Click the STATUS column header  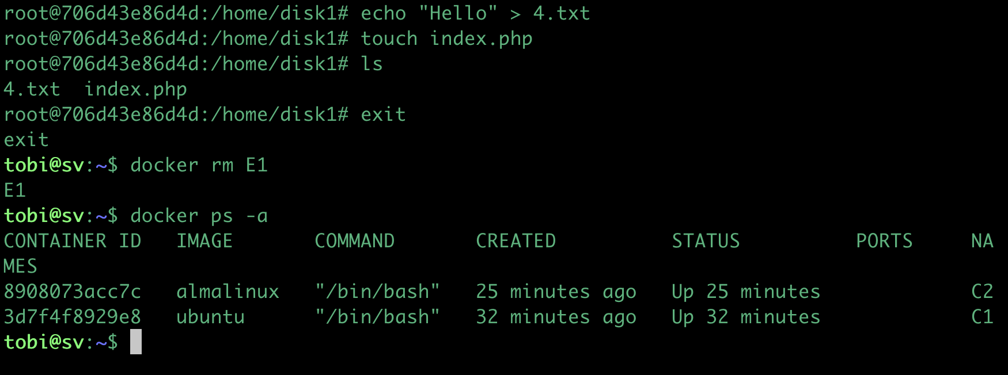coord(706,241)
